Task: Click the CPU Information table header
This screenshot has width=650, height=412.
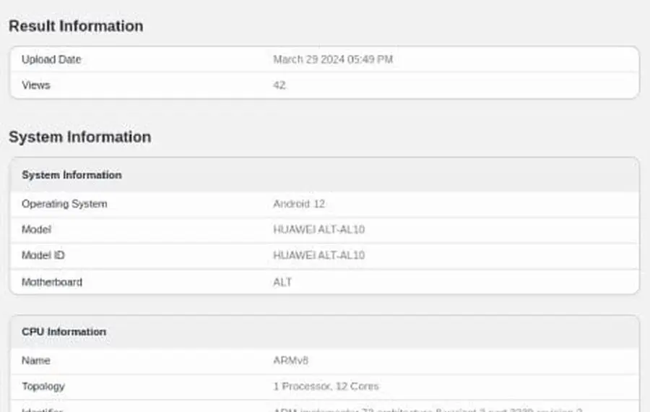Action: pos(64,332)
